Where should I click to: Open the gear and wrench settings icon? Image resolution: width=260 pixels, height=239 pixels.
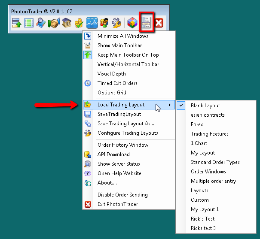(116, 23)
